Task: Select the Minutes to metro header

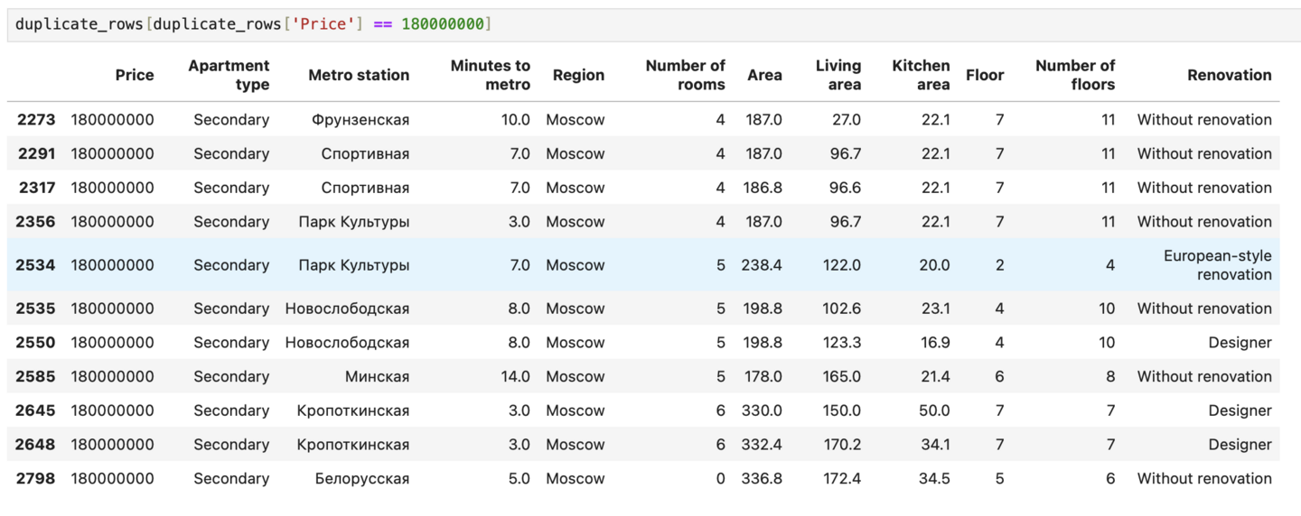Action: pyautogui.click(x=491, y=75)
